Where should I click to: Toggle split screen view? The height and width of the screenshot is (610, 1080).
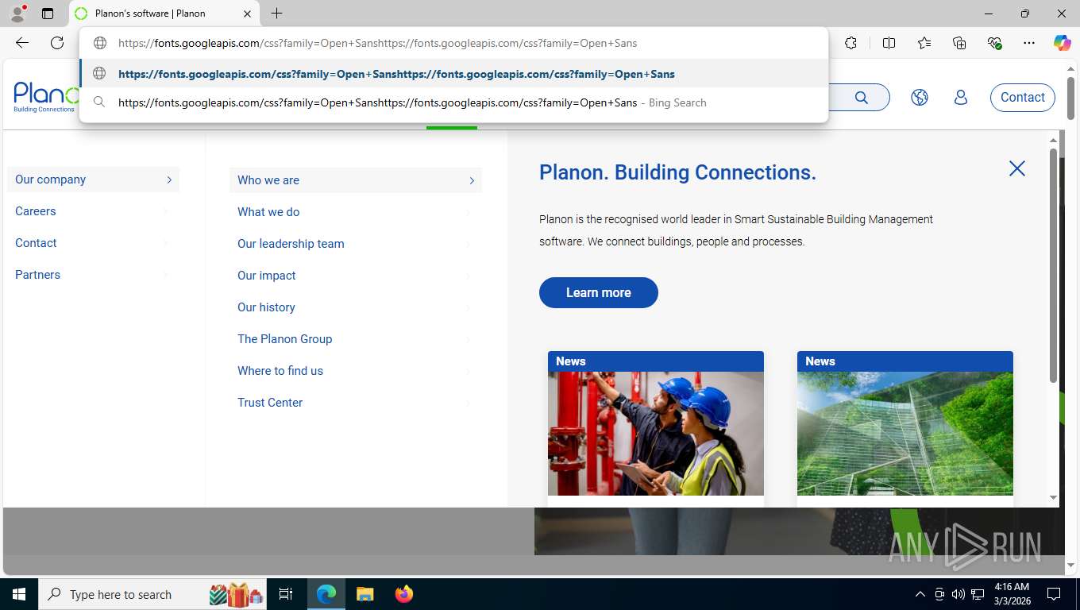pos(889,43)
